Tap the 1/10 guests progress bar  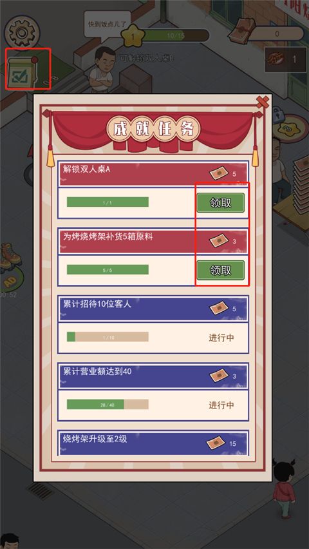108,337
